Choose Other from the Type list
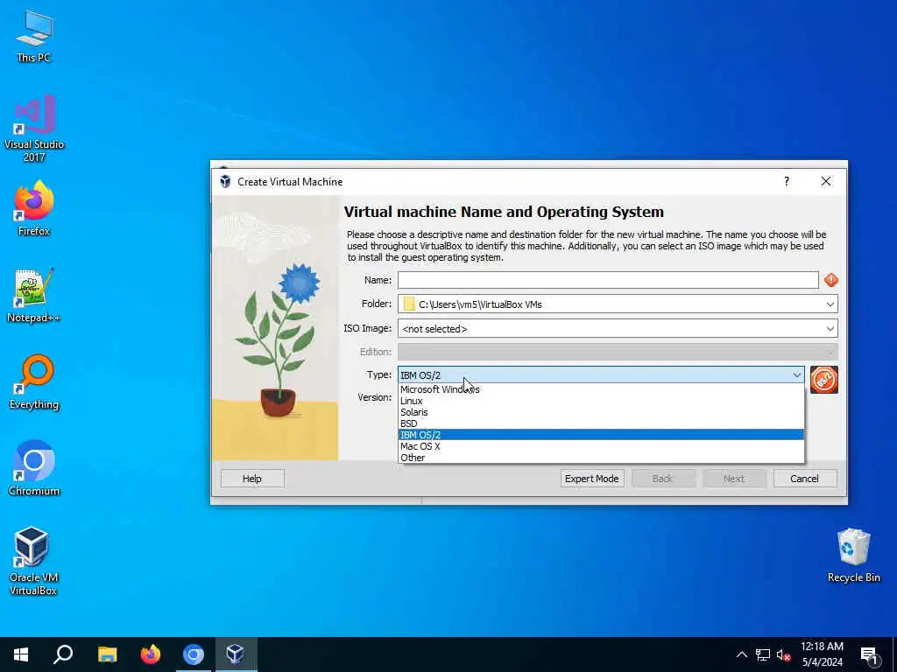Image resolution: width=897 pixels, height=672 pixels. click(601, 458)
